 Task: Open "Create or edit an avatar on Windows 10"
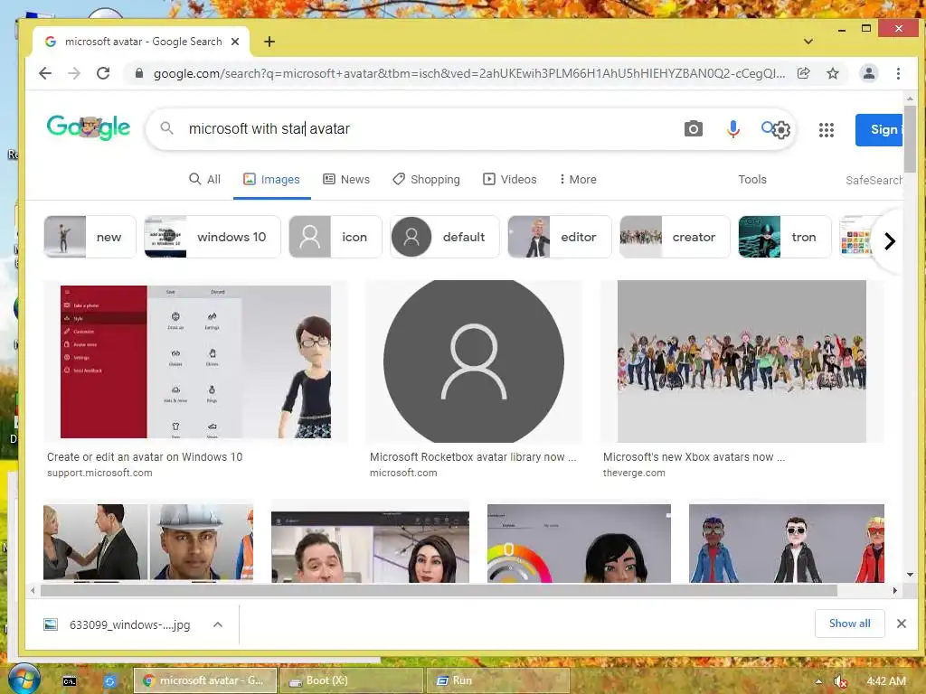(x=145, y=456)
